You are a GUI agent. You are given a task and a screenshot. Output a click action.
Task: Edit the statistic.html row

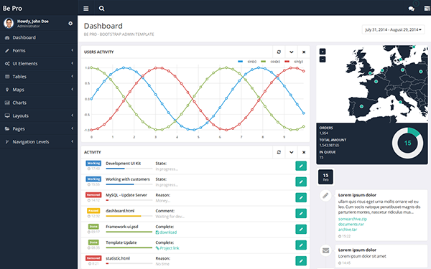pyautogui.click(x=301, y=261)
